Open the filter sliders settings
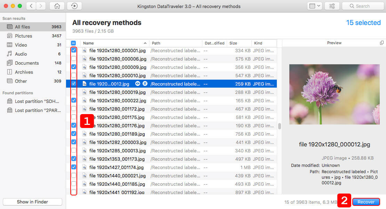Viewport: 386px width, 209px height. point(332,6)
